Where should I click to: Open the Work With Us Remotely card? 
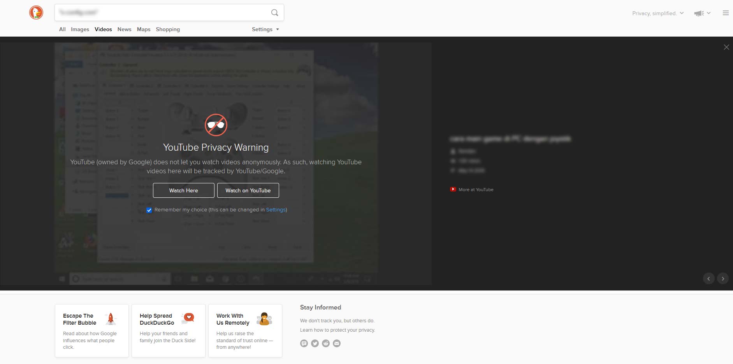pyautogui.click(x=245, y=331)
